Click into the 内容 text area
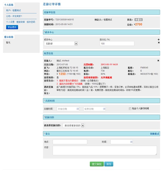 click(105, 151)
